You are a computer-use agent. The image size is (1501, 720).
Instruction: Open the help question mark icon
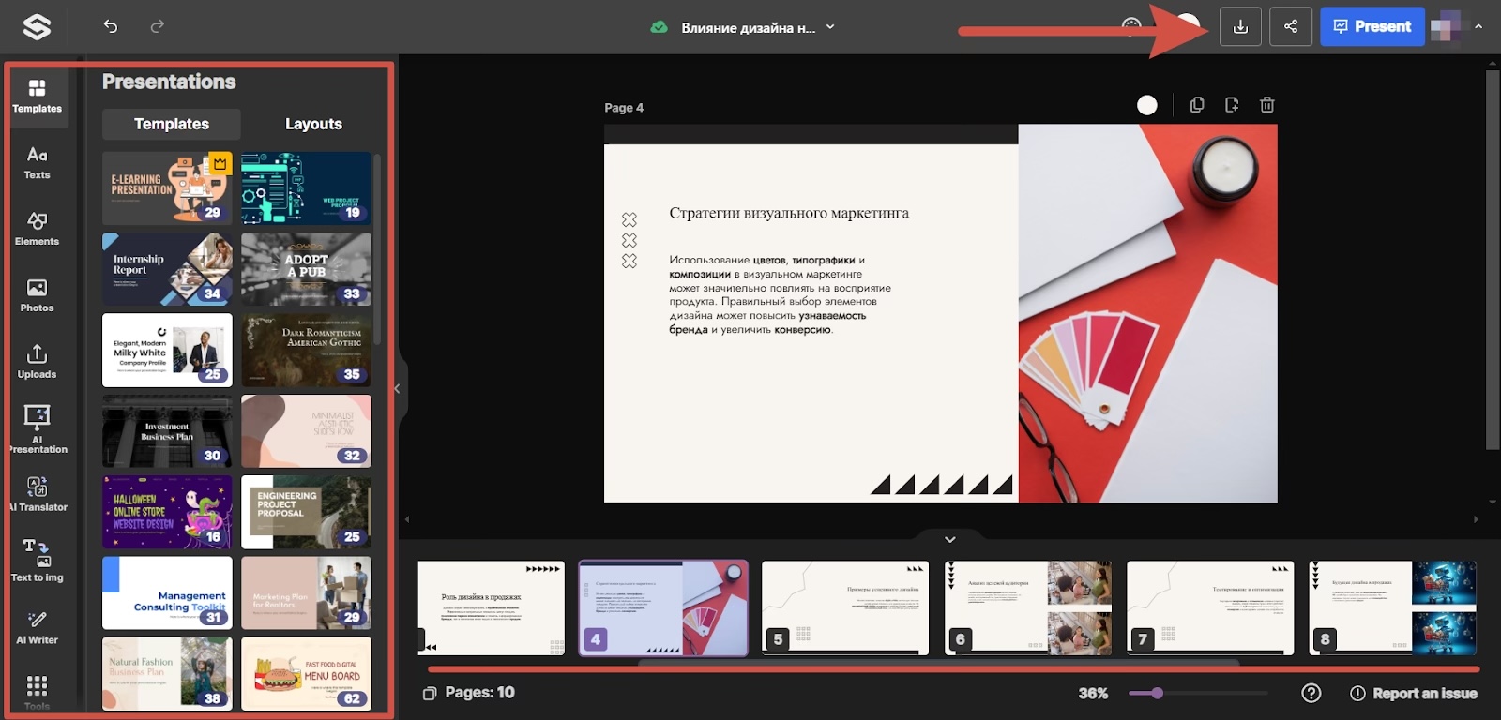pos(1311,693)
